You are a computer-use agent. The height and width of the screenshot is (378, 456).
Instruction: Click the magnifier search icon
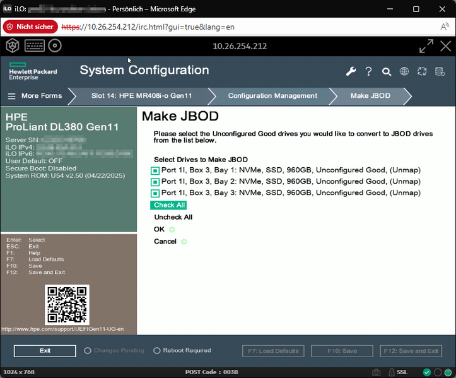coord(386,71)
